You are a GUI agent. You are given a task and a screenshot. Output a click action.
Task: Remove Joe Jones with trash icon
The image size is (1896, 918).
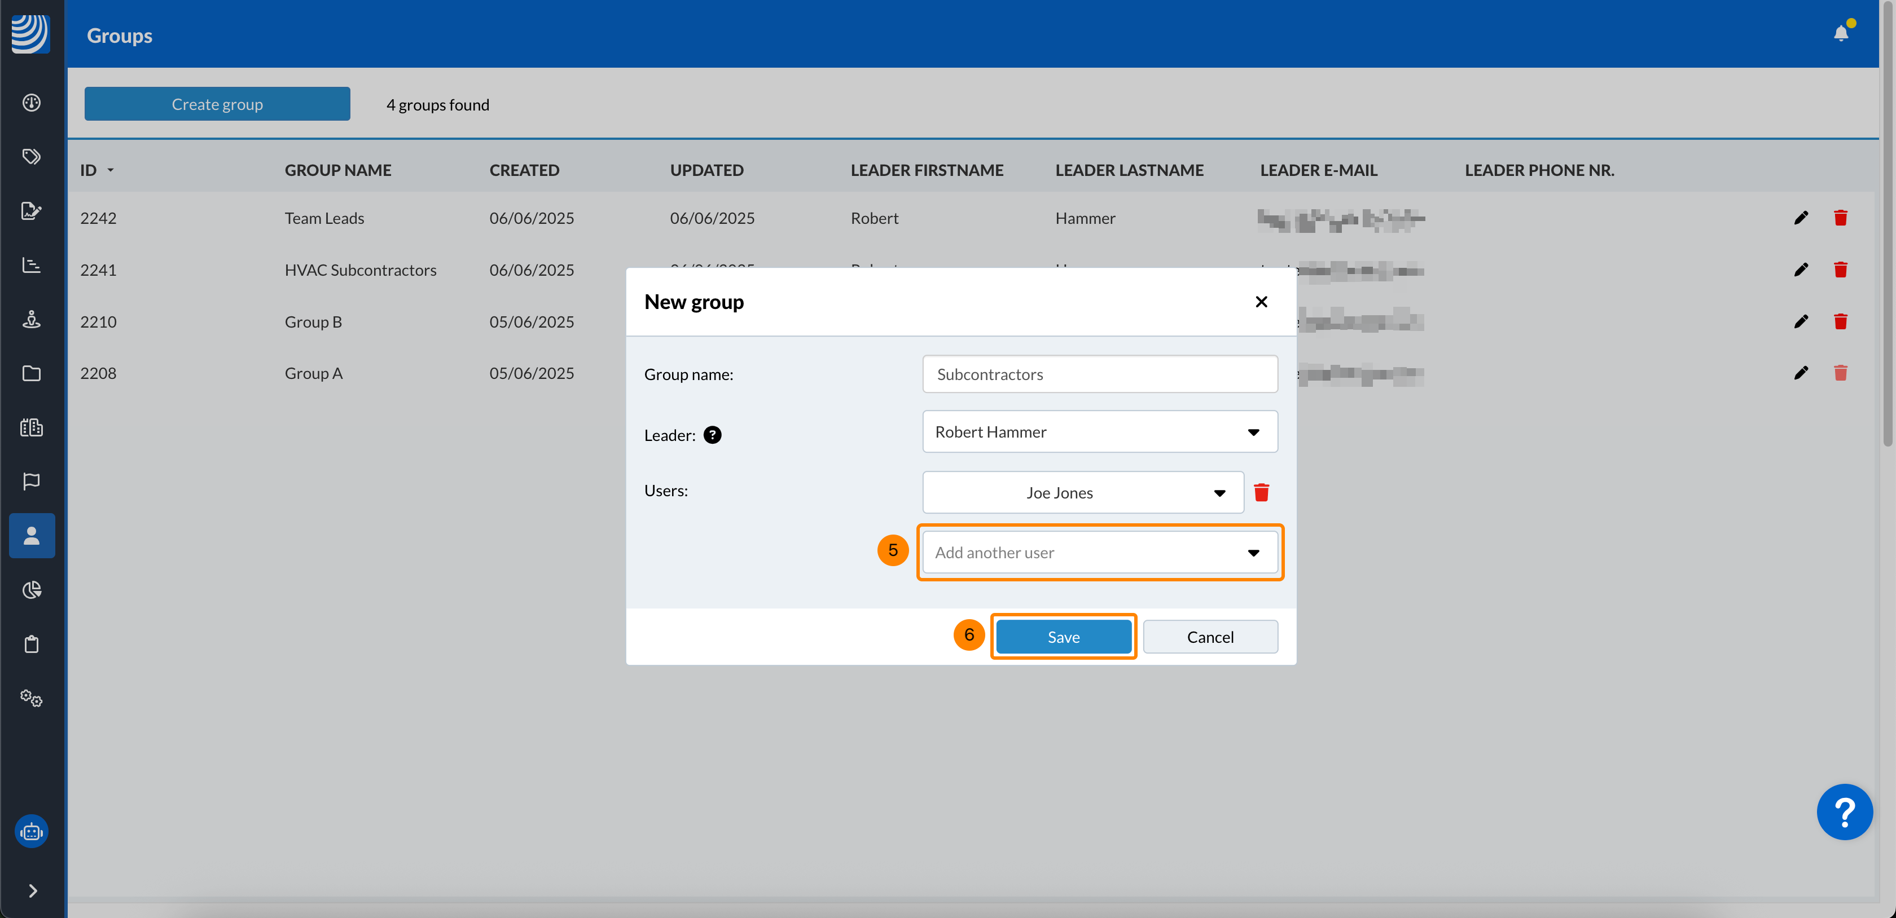pos(1261,492)
